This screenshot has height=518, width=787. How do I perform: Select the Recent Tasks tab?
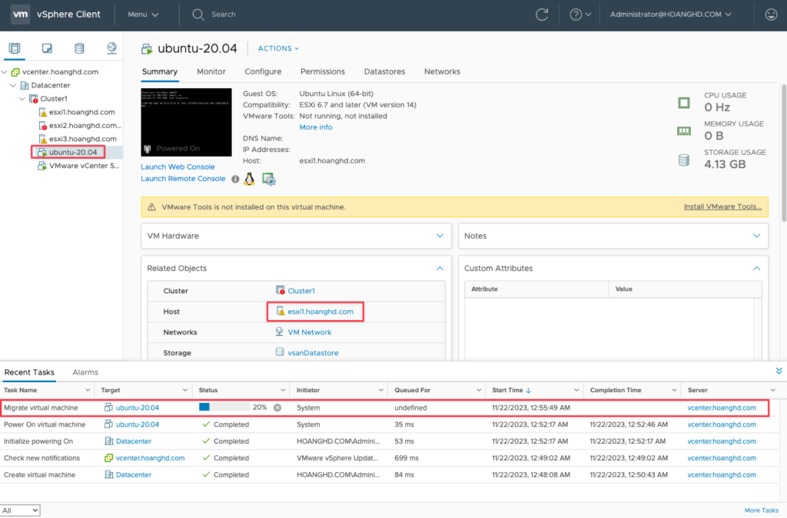29,372
